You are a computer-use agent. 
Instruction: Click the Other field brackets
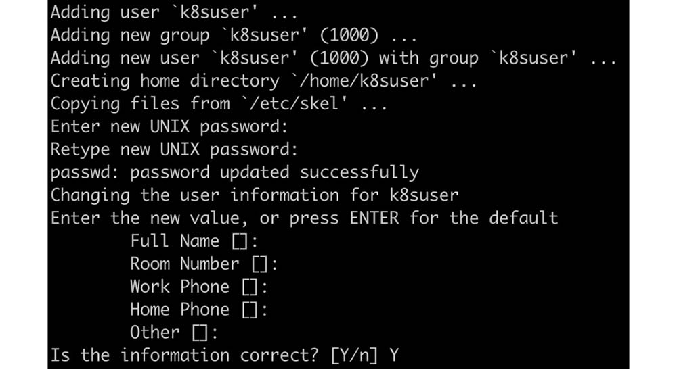click(200, 333)
